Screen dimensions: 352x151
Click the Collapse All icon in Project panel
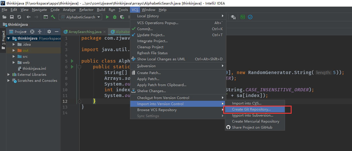coord(40,32)
